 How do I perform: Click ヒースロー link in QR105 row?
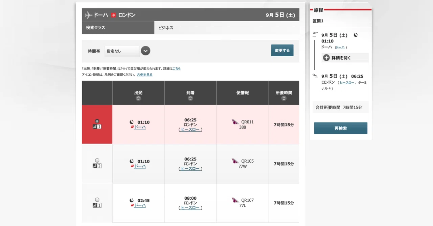point(190,169)
